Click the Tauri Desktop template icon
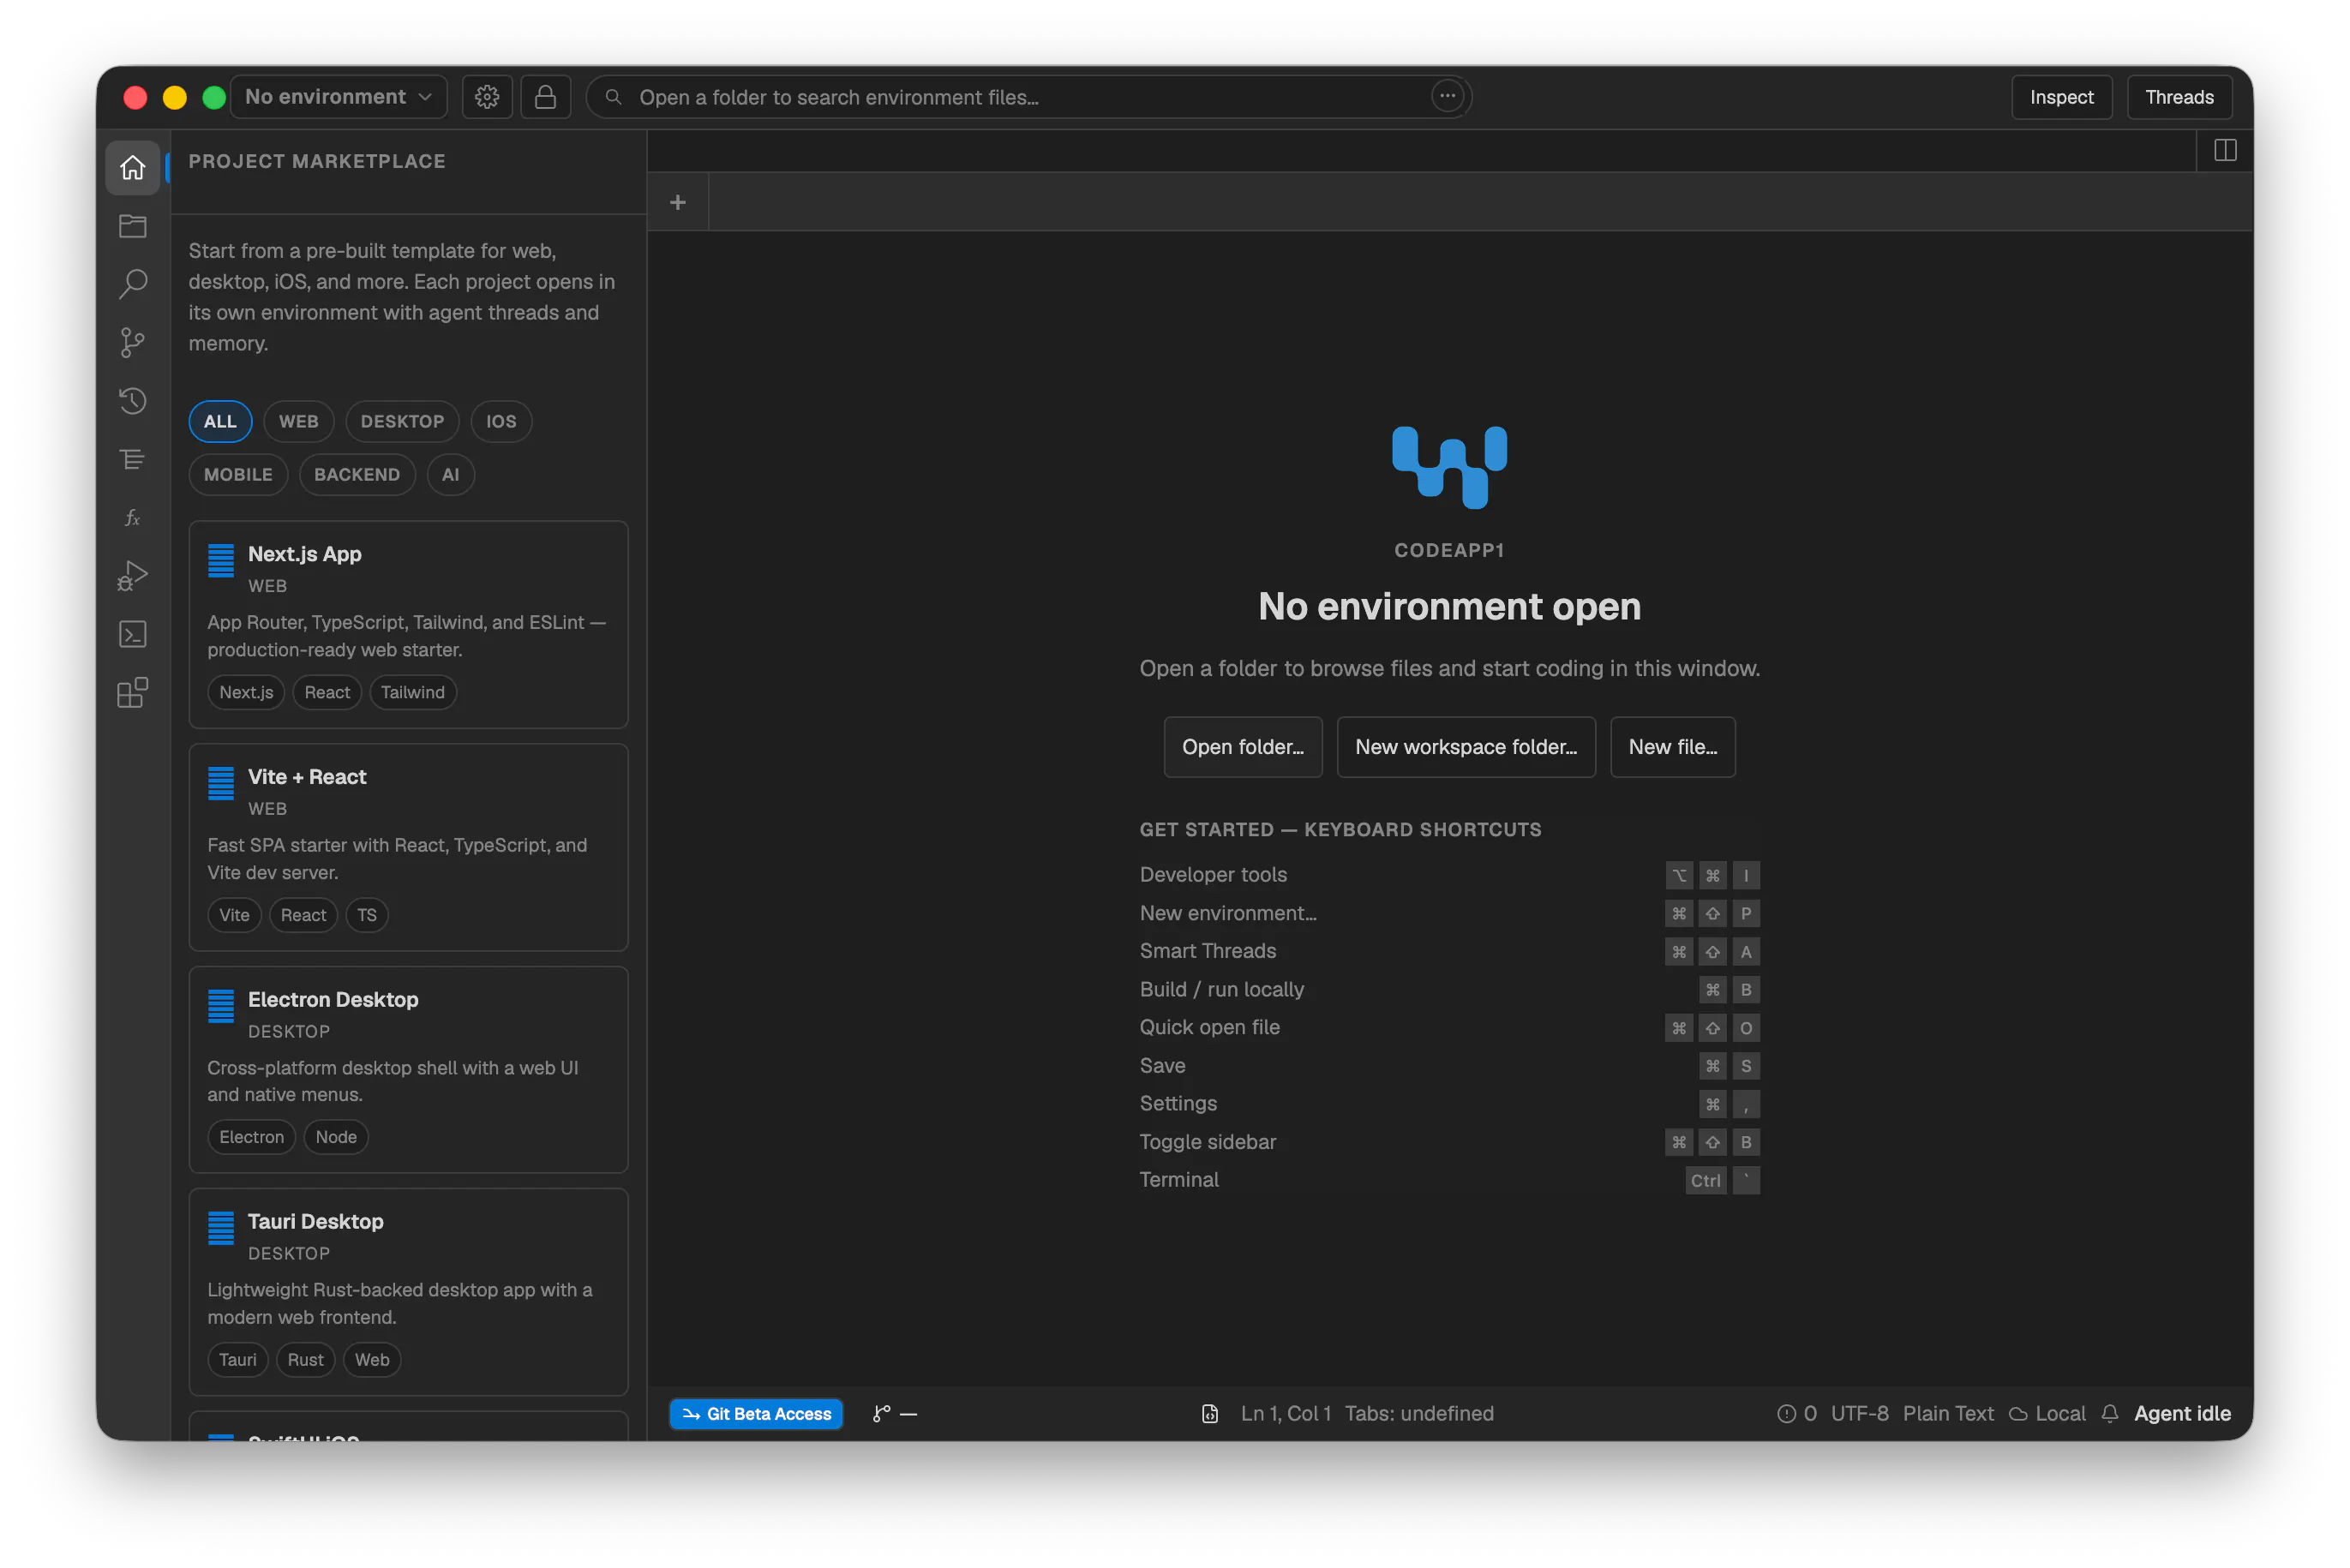Screen dimensions: 2350x1568 [x=221, y=1228]
